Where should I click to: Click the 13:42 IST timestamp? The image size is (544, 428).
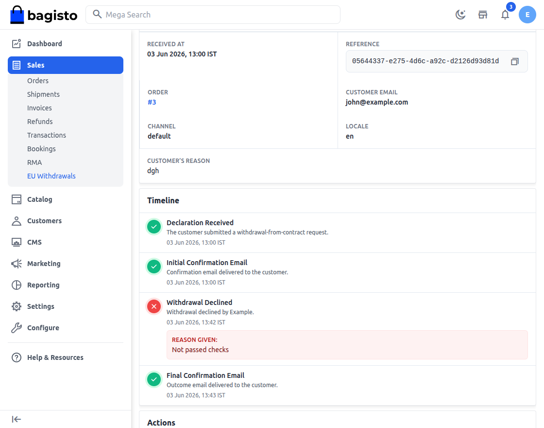(x=196, y=322)
